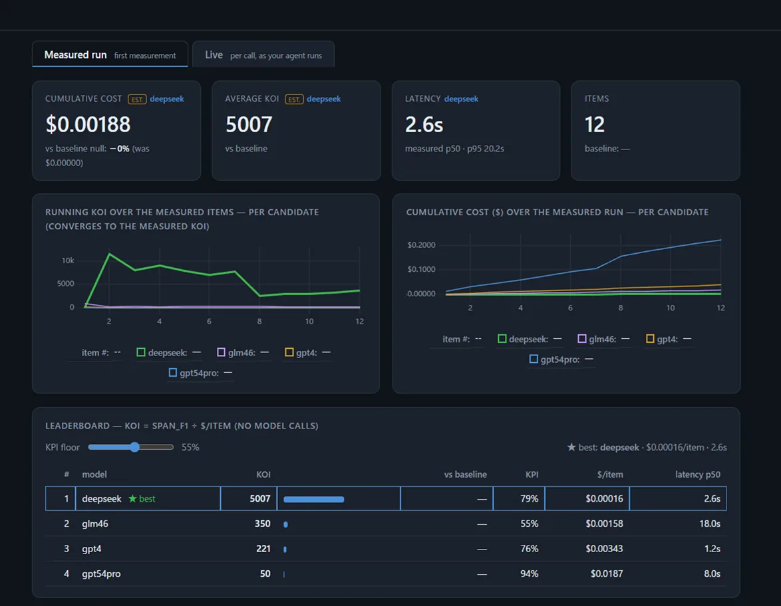Viewport: 781px width, 606px height.
Task: Click the EST. badge on Cumulative Cost card
Action: (x=137, y=100)
